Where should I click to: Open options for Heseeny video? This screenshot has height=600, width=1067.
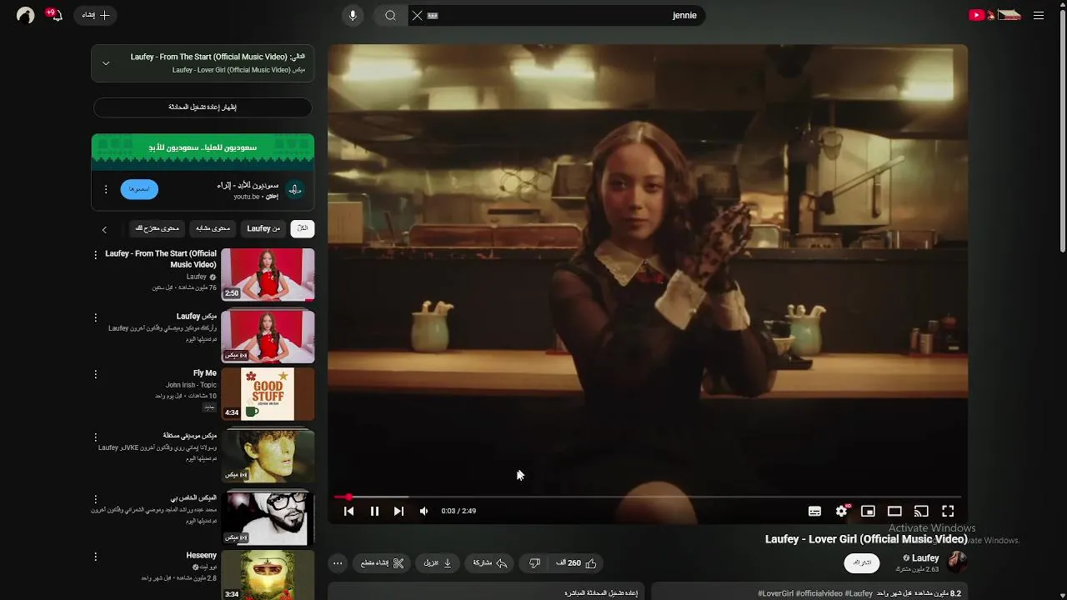click(95, 556)
